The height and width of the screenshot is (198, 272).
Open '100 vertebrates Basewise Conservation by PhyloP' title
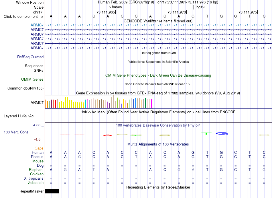click(x=158, y=125)
